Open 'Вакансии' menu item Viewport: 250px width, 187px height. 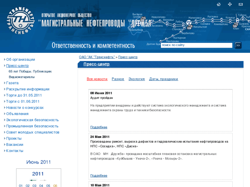(15, 145)
